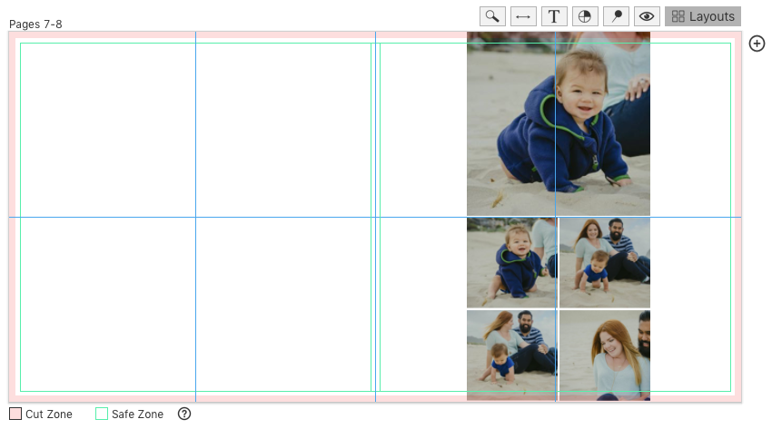Click the plus circle add button
Image resolution: width=772 pixels, height=429 pixels.
(x=757, y=44)
